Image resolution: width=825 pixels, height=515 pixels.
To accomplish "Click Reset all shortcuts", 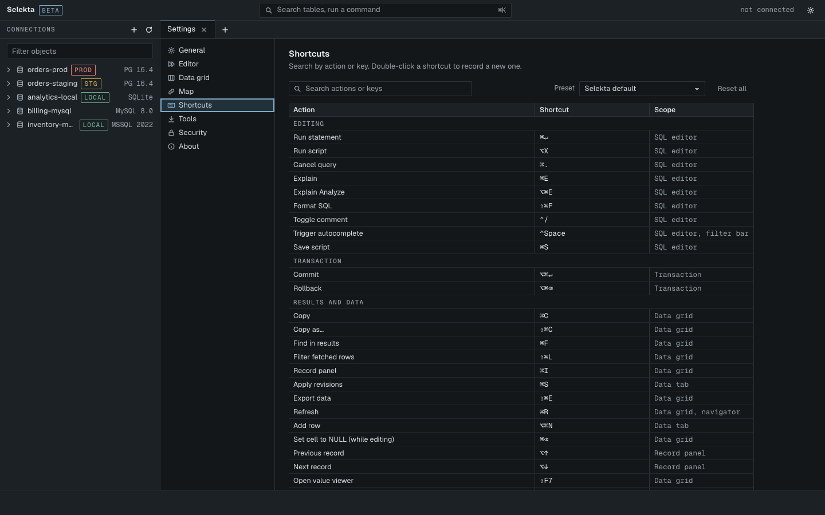I will (732, 89).
